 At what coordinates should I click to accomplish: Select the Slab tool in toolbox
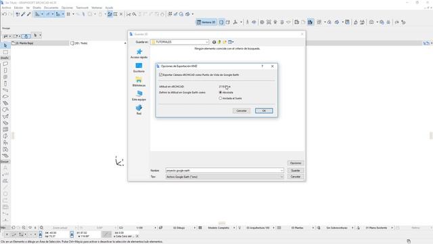5,97
